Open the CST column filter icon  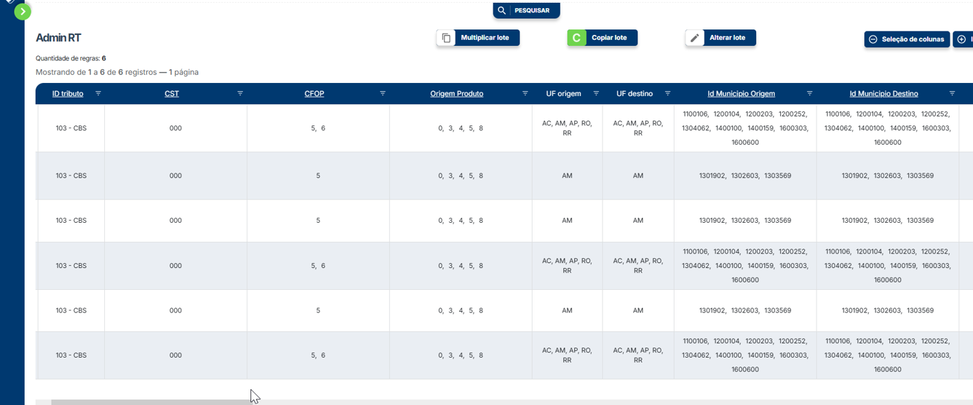pos(240,93)
